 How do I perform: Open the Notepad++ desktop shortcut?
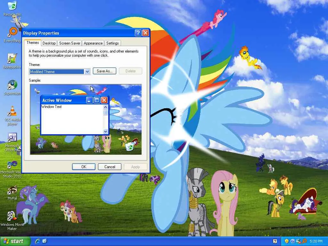point(12,61)
